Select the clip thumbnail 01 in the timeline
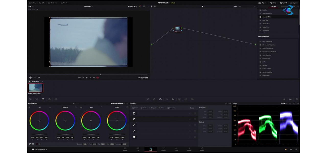The image size is (327, 153). (36, 88)
